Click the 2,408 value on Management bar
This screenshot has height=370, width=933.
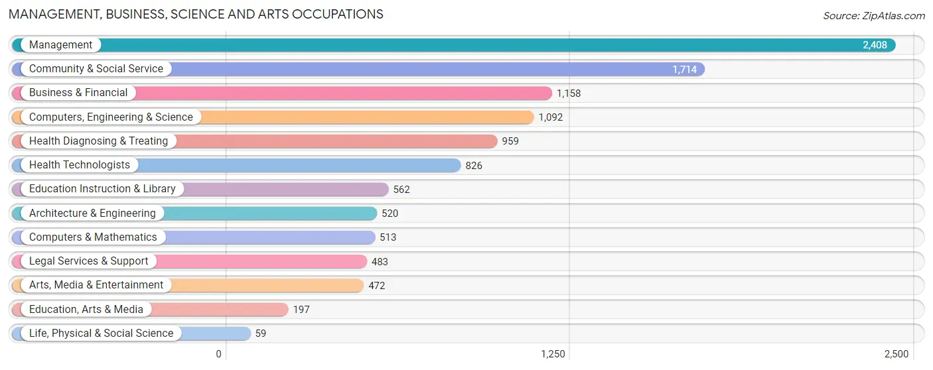coord(875,45)
